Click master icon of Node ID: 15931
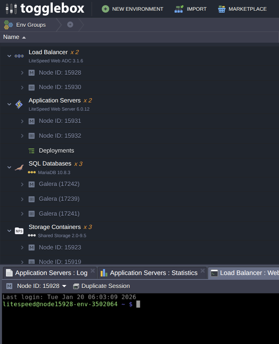The image size is (279, 344). [x=32, y=121]
